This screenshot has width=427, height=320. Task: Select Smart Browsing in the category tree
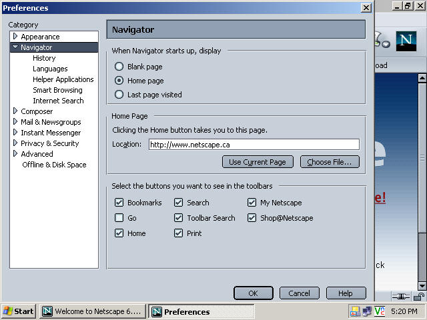[57, 90]
